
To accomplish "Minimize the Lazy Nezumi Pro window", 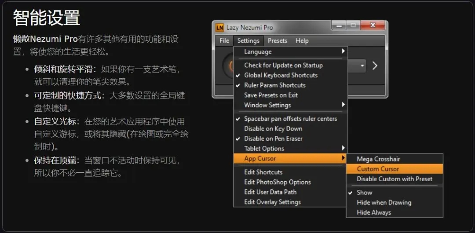I will pos(339,25).
